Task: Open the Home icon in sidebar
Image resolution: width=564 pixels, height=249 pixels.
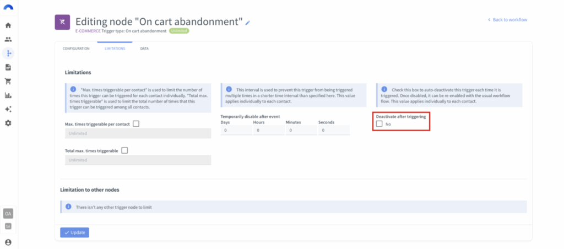Action: [8, 25]
